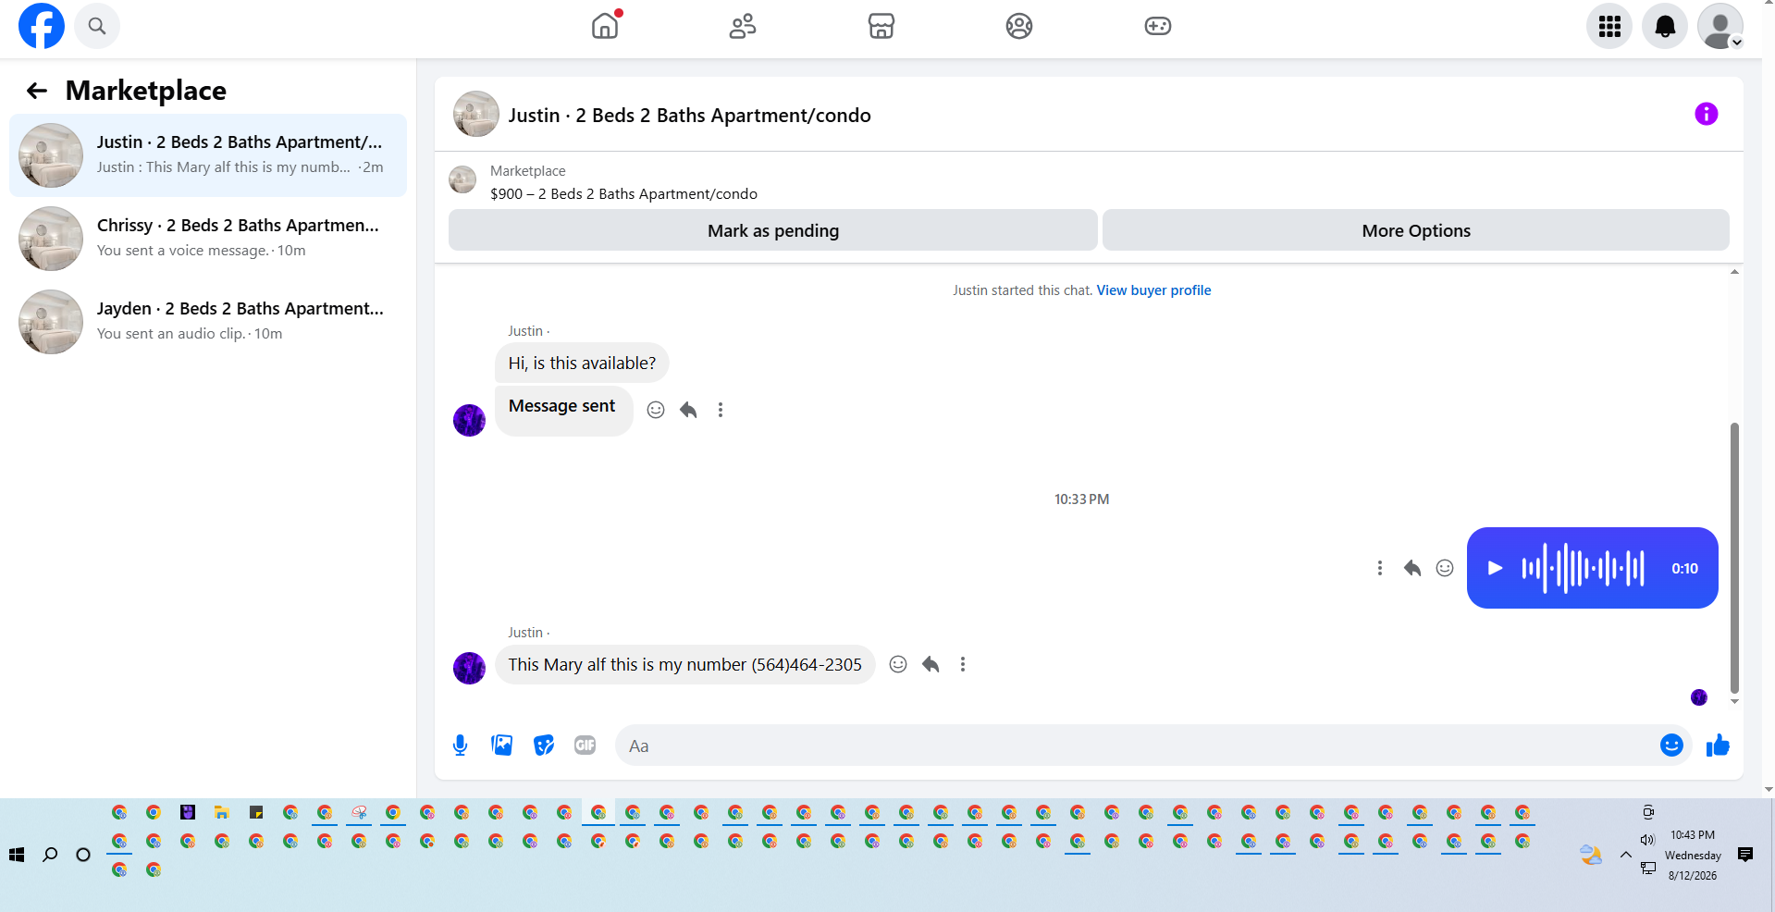Open the Facebook home logo
Screen dimensions: 1775x912
point(42,26)
